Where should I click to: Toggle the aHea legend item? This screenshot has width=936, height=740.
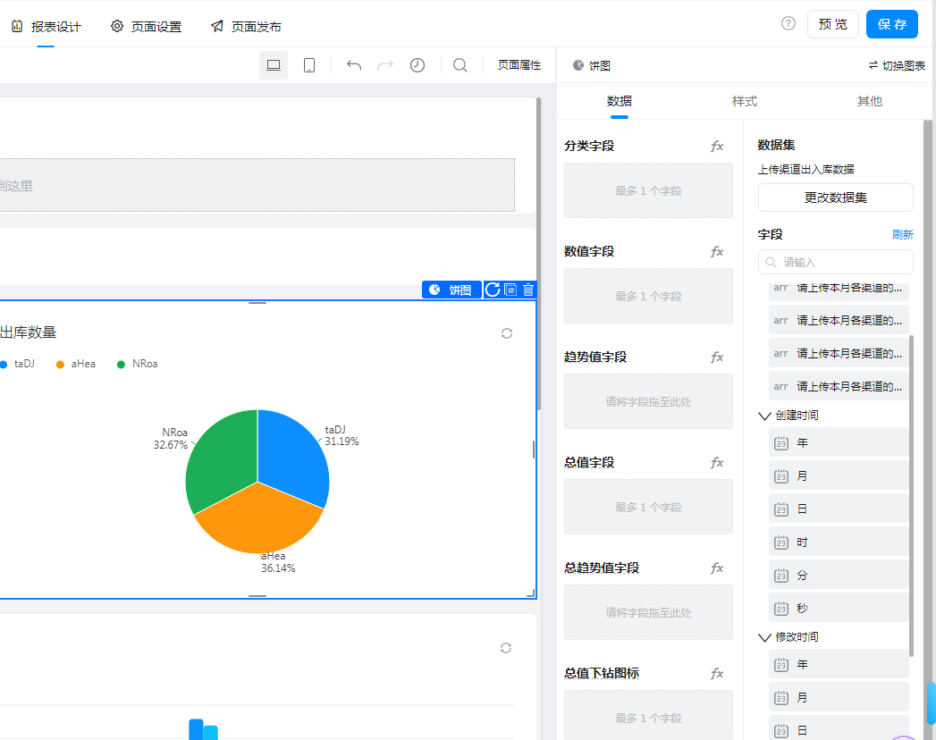[x=76, y=364]
